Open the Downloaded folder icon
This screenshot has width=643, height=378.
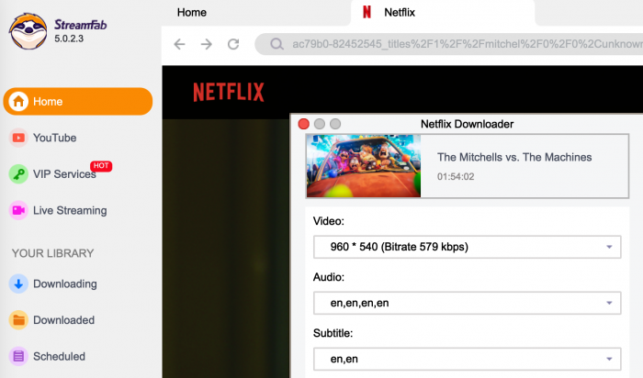pos(18,320)
